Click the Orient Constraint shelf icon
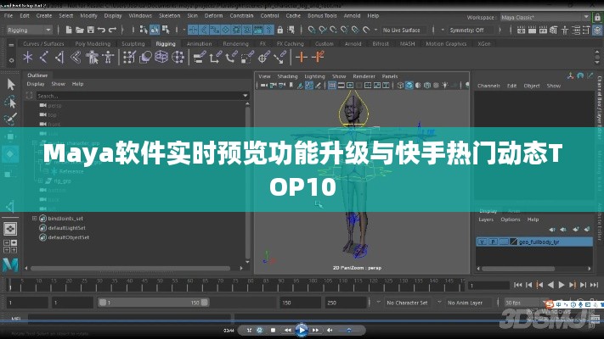This screenshot has width=604, height=339. tap(231, 58)
